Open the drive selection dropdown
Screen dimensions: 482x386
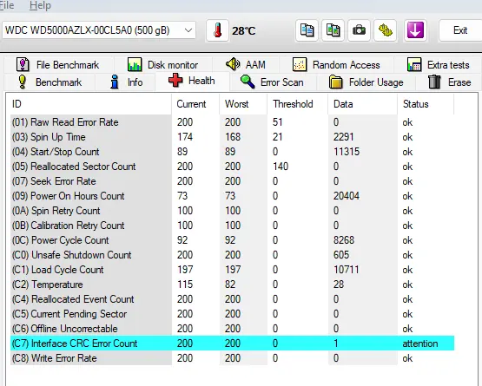click(x=99, y=30)
